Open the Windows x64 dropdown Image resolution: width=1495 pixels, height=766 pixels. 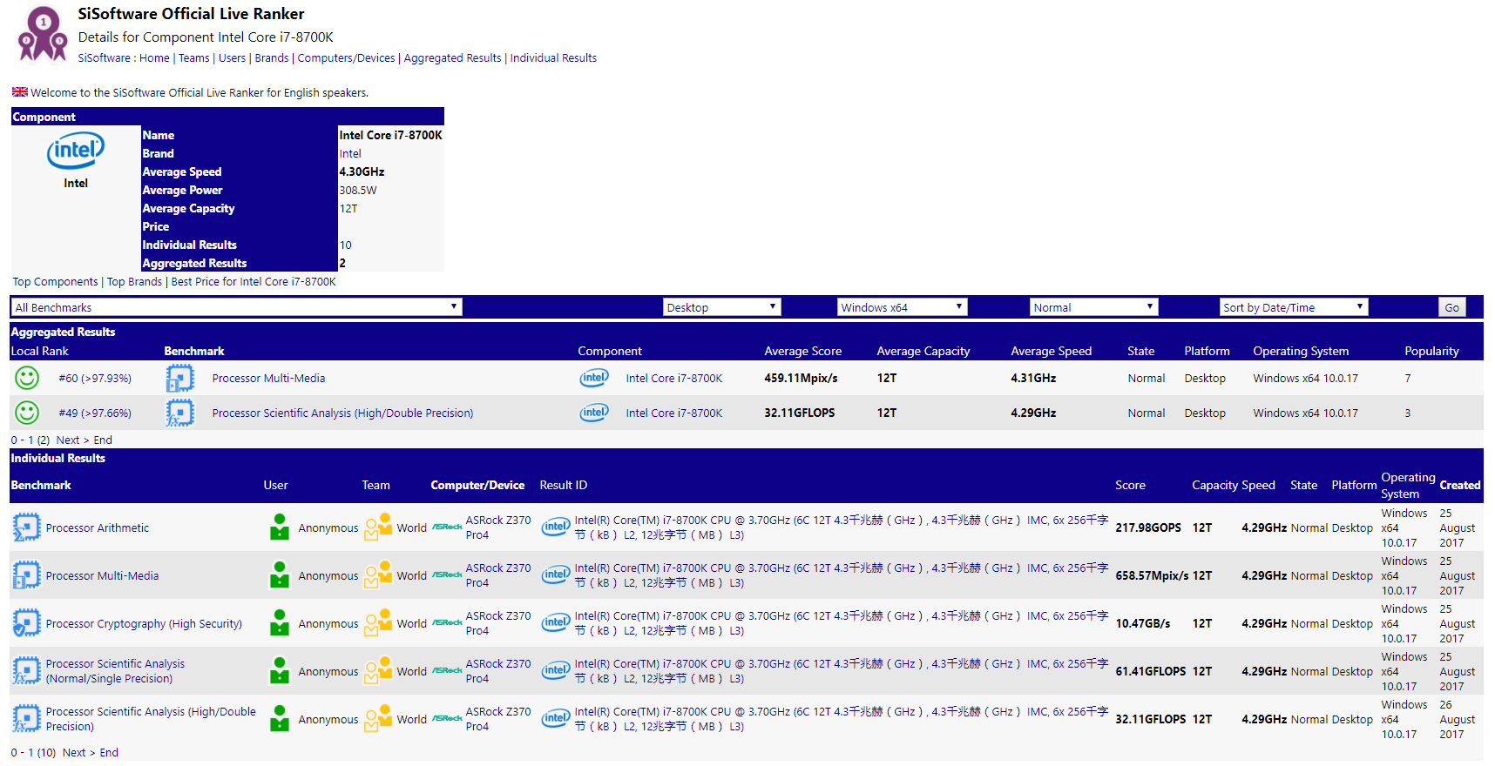click(x=903, y=307)
